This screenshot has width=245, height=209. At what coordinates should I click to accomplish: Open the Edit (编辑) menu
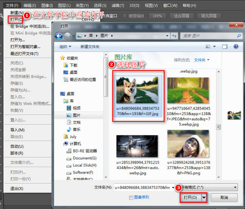click(30, 6)
